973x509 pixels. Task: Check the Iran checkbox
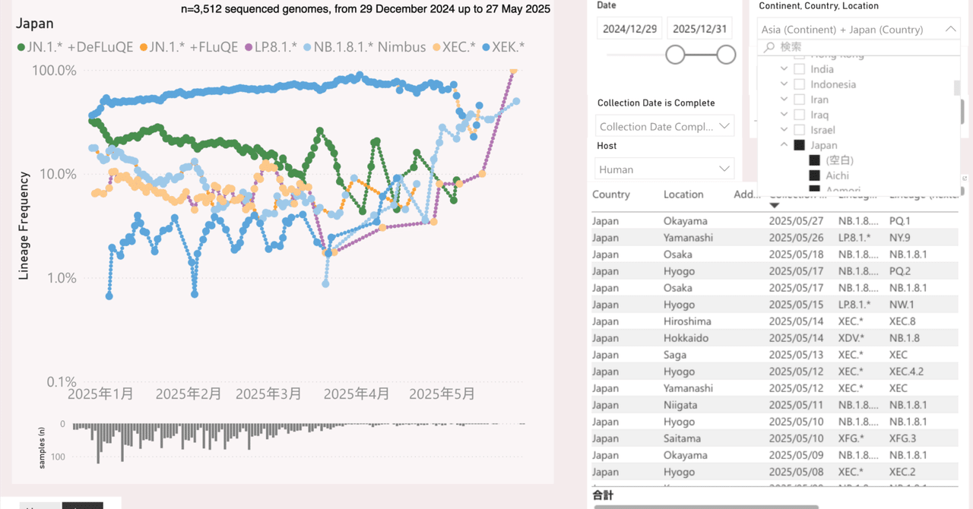pos(799,100)
